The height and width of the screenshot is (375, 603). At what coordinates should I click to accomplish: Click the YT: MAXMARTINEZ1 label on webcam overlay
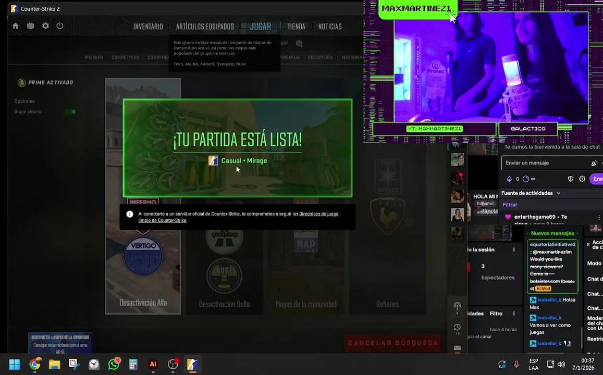click(435, 129)
